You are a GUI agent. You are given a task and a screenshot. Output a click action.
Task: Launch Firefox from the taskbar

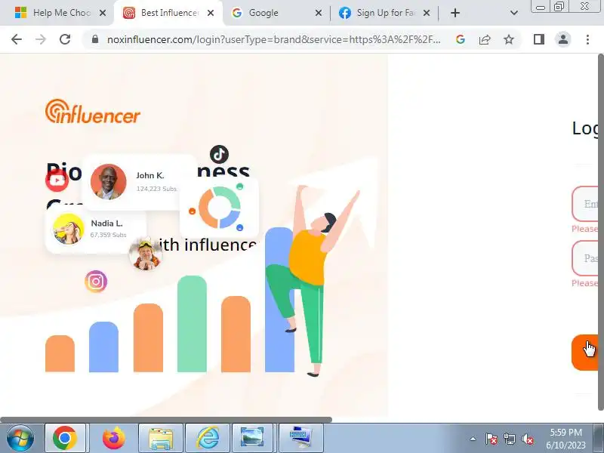pyautogui.click(x=114, y=438)
